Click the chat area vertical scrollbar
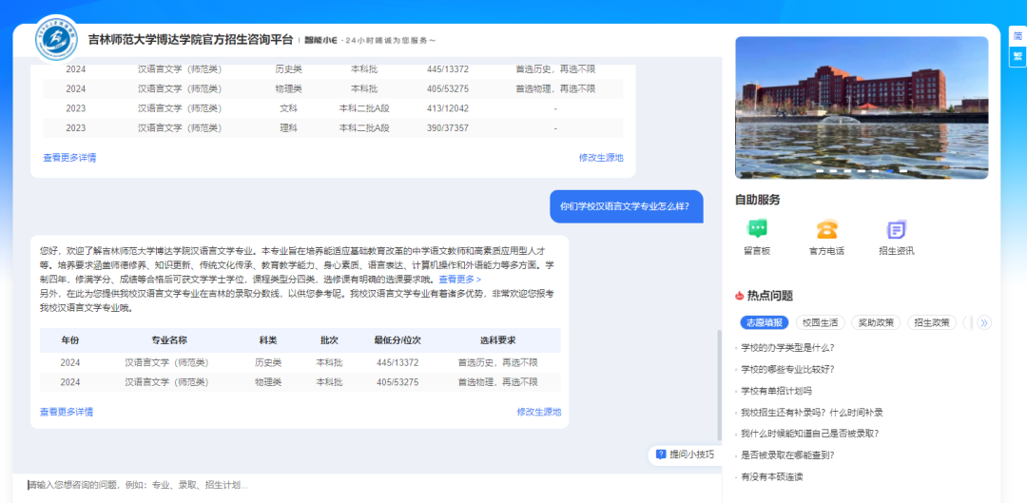The width and height of the screenshot is (1027, 503). (719, 380)
